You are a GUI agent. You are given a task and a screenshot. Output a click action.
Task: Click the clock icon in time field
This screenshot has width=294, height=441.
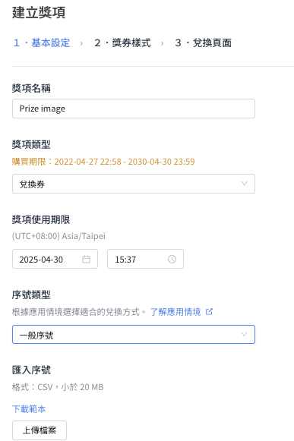tap(172, 259)
